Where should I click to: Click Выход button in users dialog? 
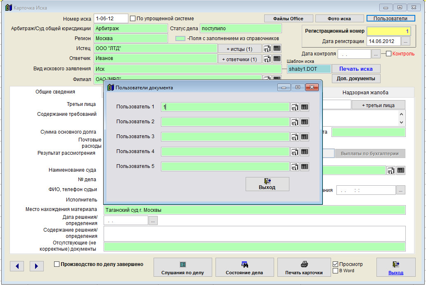coord(267,184)
